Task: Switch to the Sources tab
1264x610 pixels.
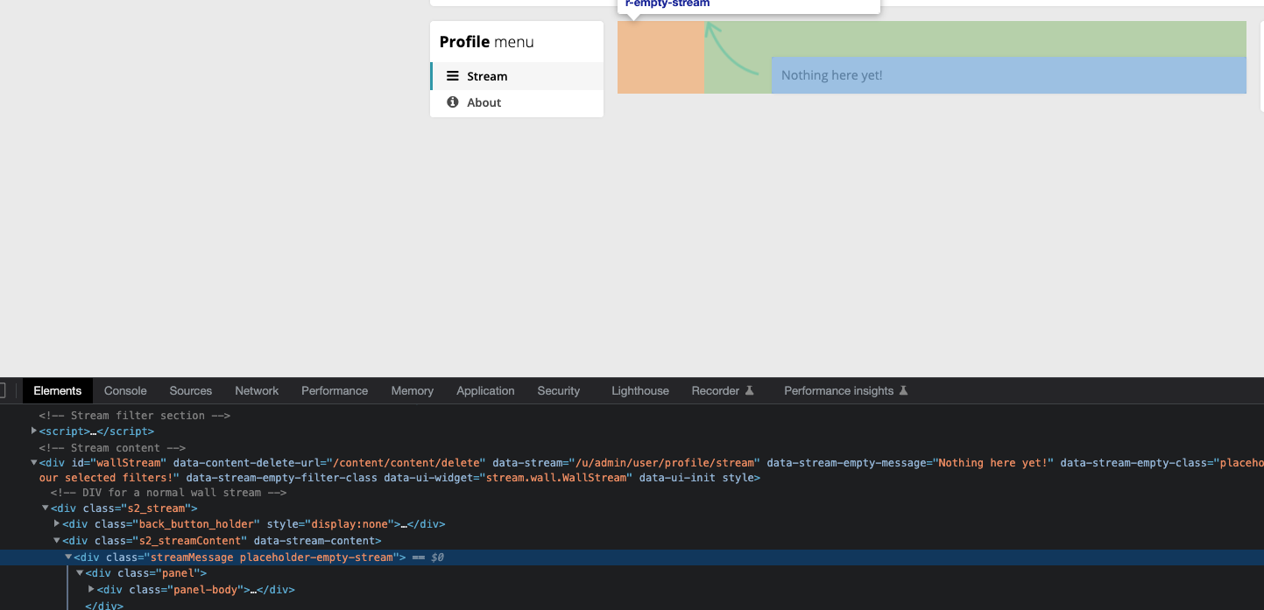Action: click(190, 390)
